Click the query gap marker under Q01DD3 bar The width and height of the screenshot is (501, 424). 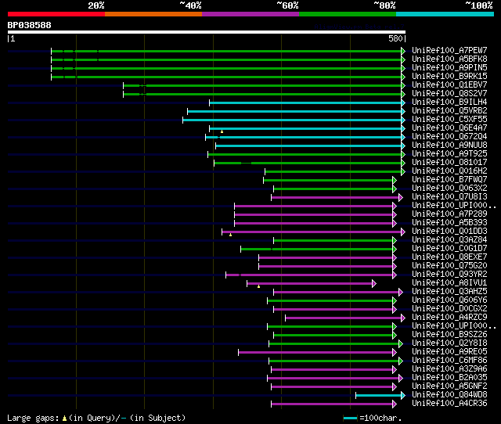click(230, 235)
